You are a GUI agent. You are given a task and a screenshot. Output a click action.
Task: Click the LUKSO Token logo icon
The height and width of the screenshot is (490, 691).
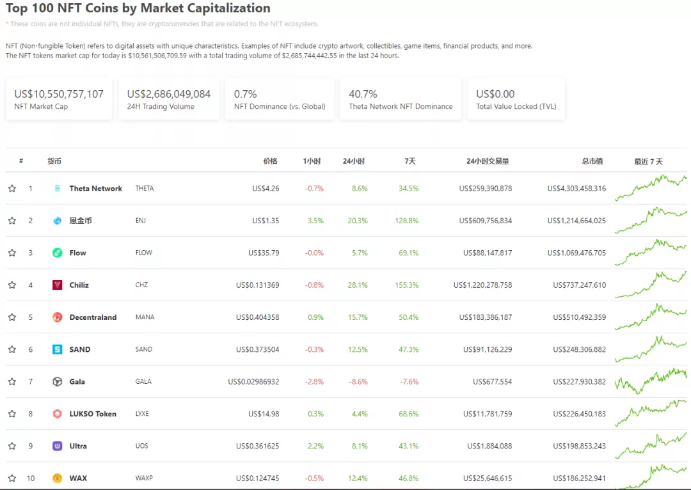pos(57,414)
